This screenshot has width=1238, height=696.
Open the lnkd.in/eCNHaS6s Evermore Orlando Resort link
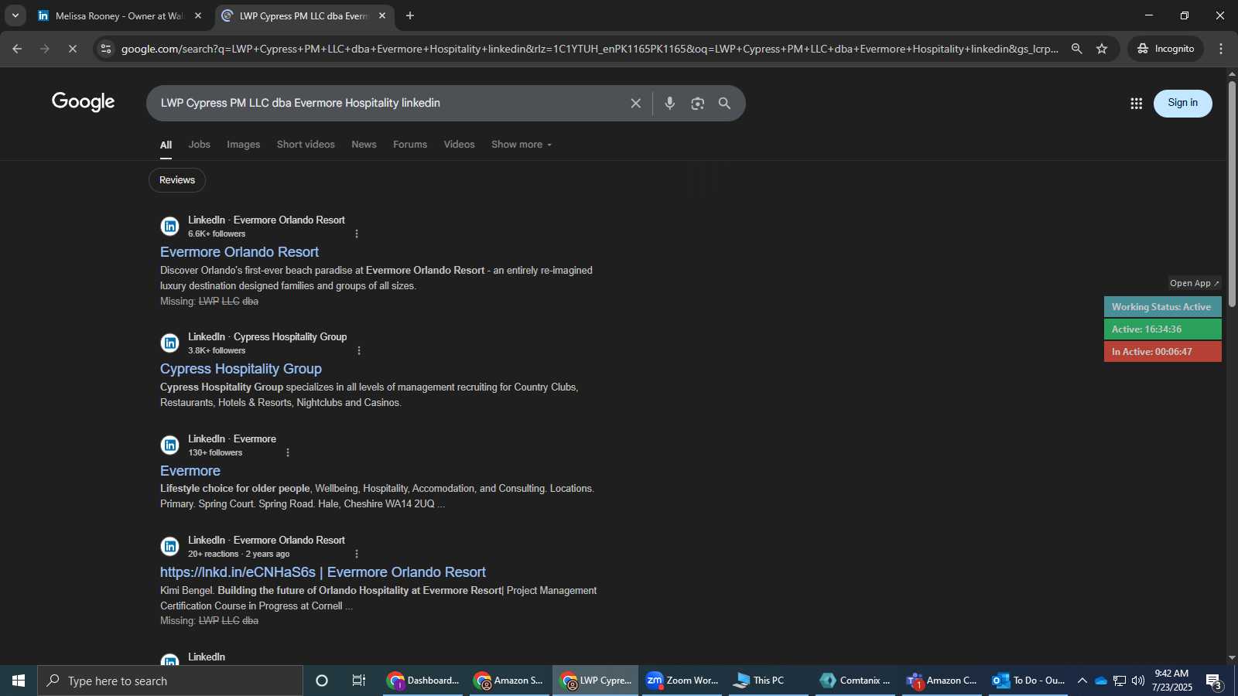coord(323,572)
